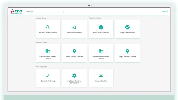Open Single Business Partner Curation building icon
The height and width of the screenshot is (100, 178).
(x=101, y=51)
